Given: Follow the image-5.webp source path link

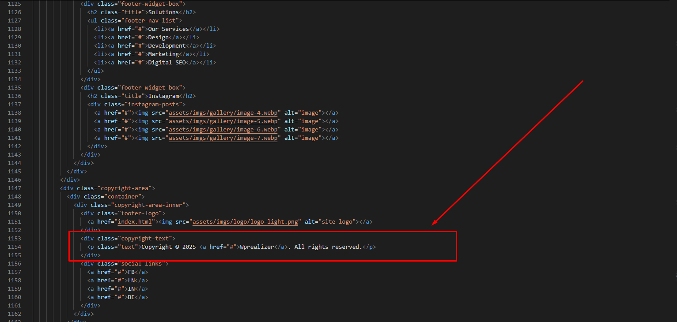Looking at the screenshot, I should (x=223, y=121).
